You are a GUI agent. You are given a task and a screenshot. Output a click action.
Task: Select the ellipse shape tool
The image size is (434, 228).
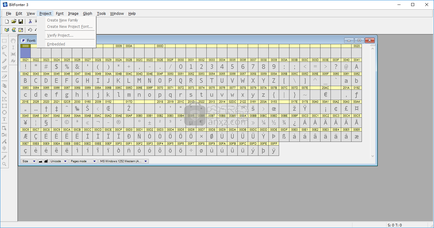point(4,112)
